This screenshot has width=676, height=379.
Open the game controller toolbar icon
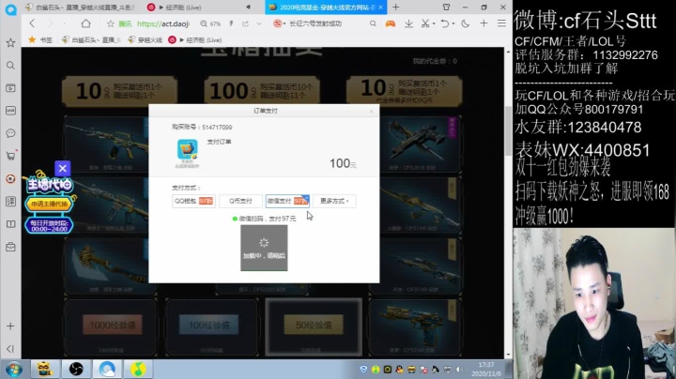coord(391,23)
